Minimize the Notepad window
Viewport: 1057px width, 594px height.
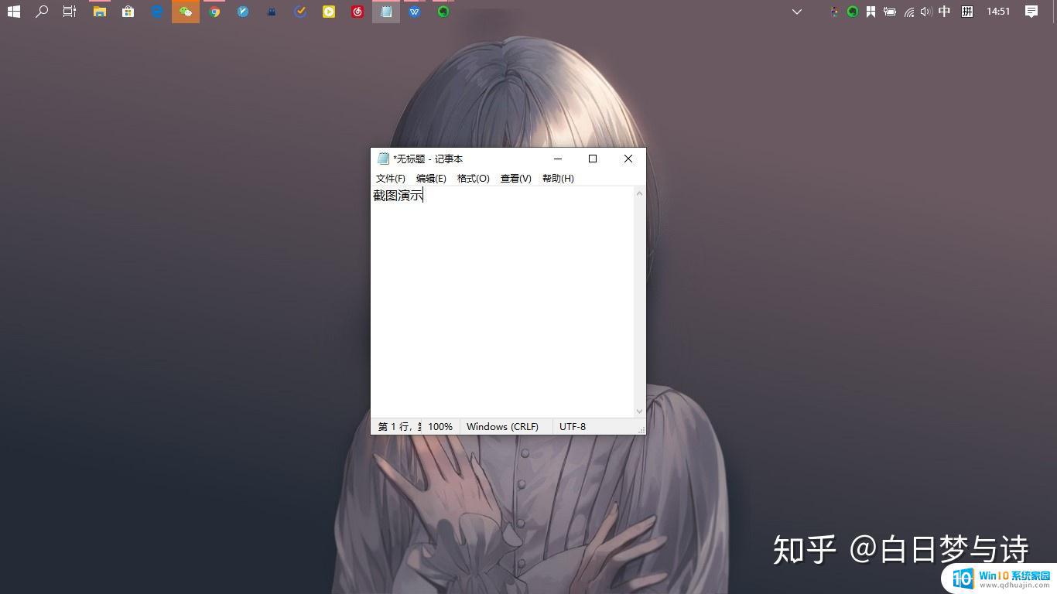pos(557,159)
